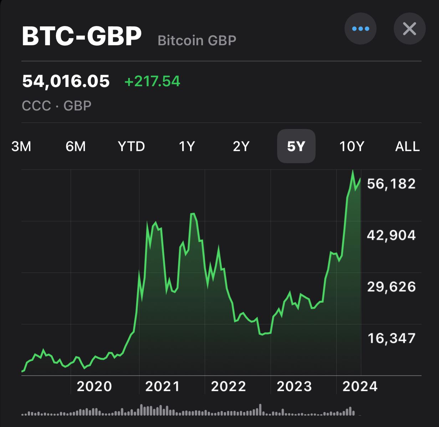
Task: Select the 3M time range
Action: (21, 146)
